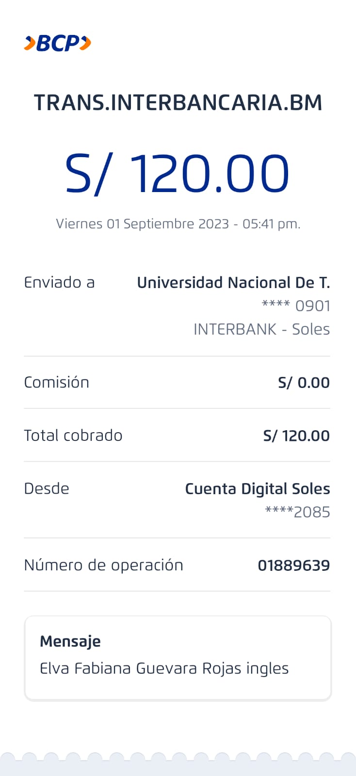Select the TRANS.INTERBANCARIA.BM title
The height and width of the screenshot is (776, 356).
(178, 103)
